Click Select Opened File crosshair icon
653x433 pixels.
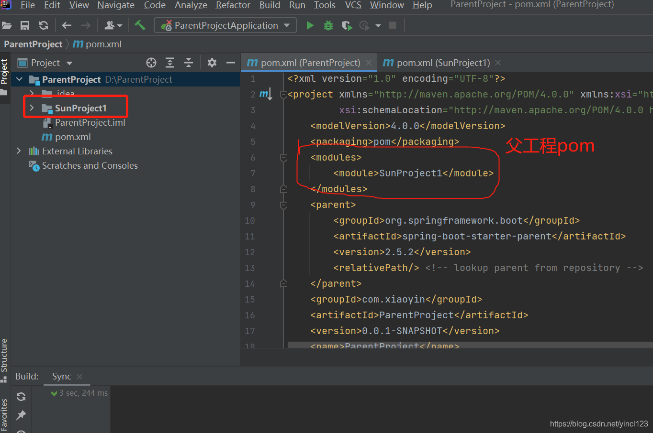151,63
